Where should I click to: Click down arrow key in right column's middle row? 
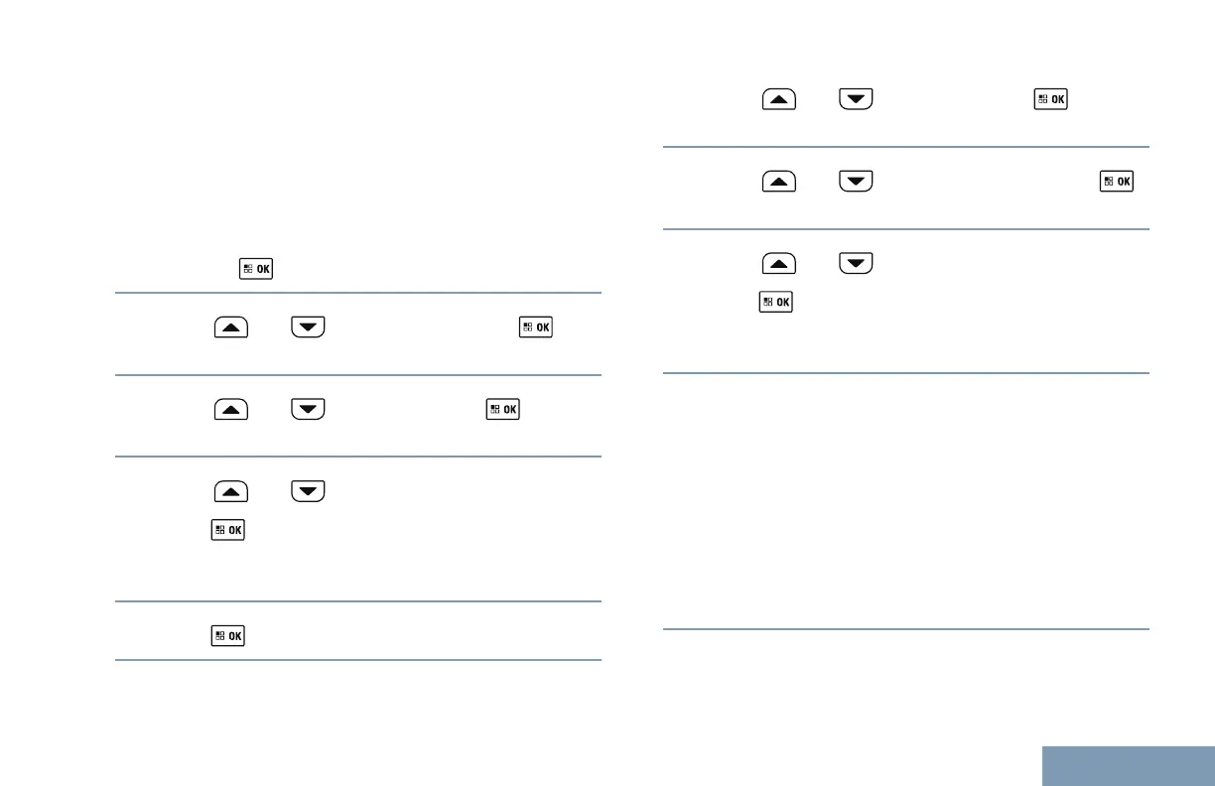(x=857, y=182)
